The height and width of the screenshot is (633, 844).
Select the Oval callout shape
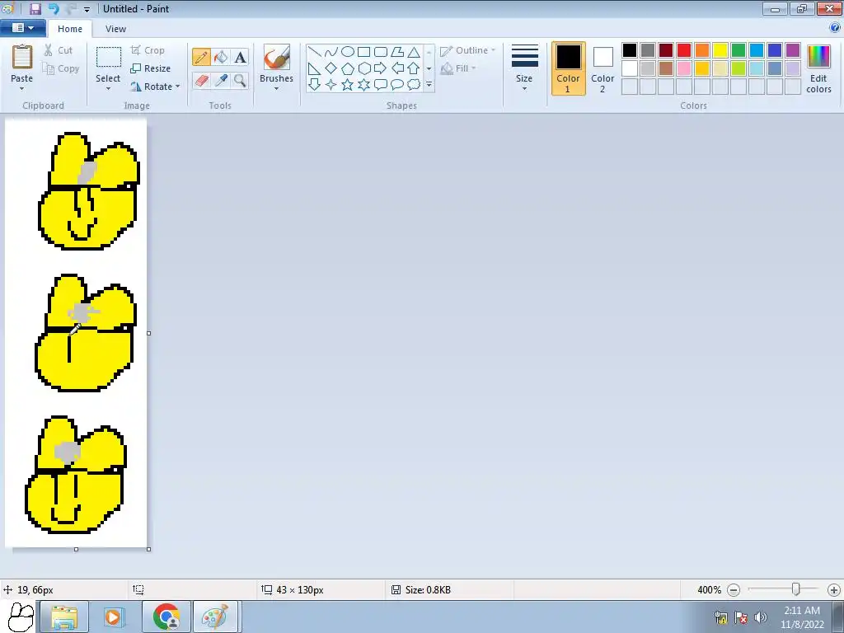coord(397,85)
